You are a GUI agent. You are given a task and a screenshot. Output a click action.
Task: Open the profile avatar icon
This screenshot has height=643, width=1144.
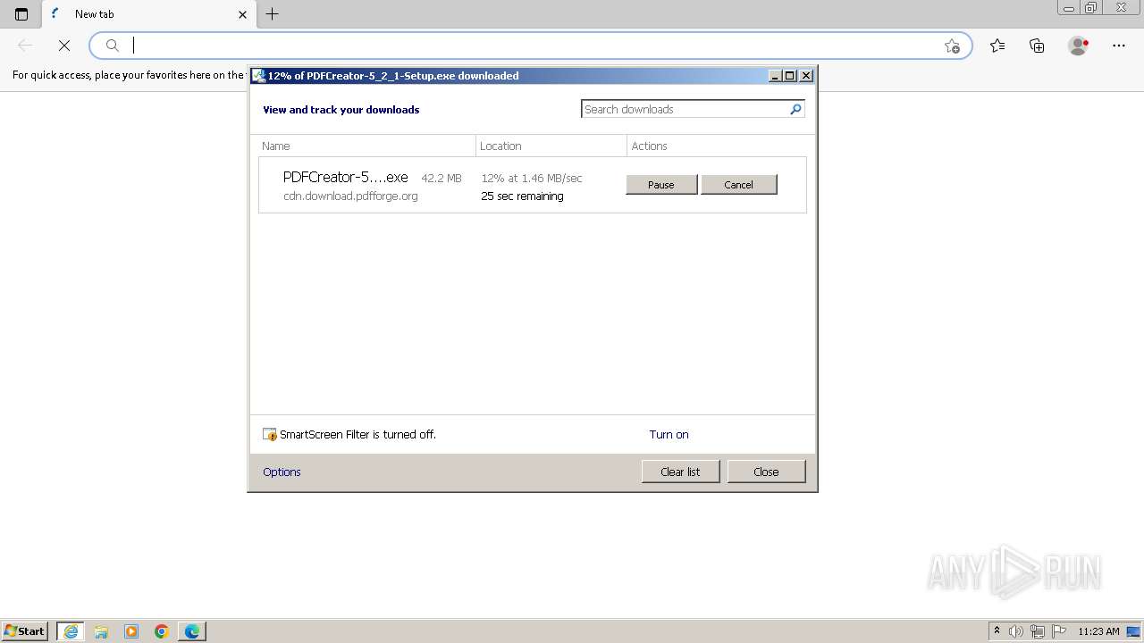(1079, 46)
